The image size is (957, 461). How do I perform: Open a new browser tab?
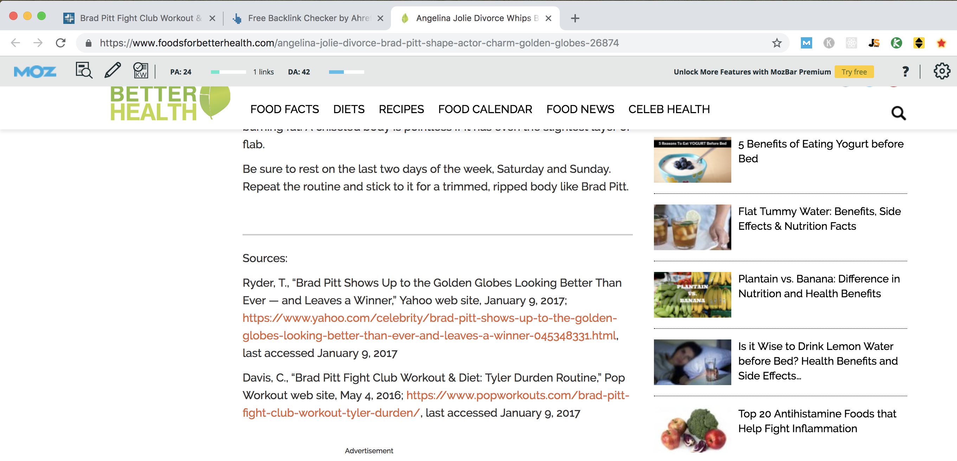(x=575, y=18)
